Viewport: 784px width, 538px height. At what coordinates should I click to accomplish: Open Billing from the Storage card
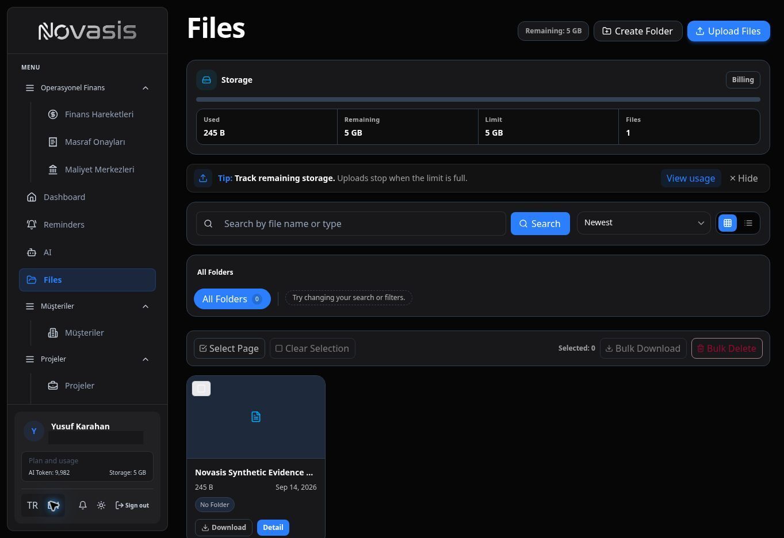(x=743, y=80)
